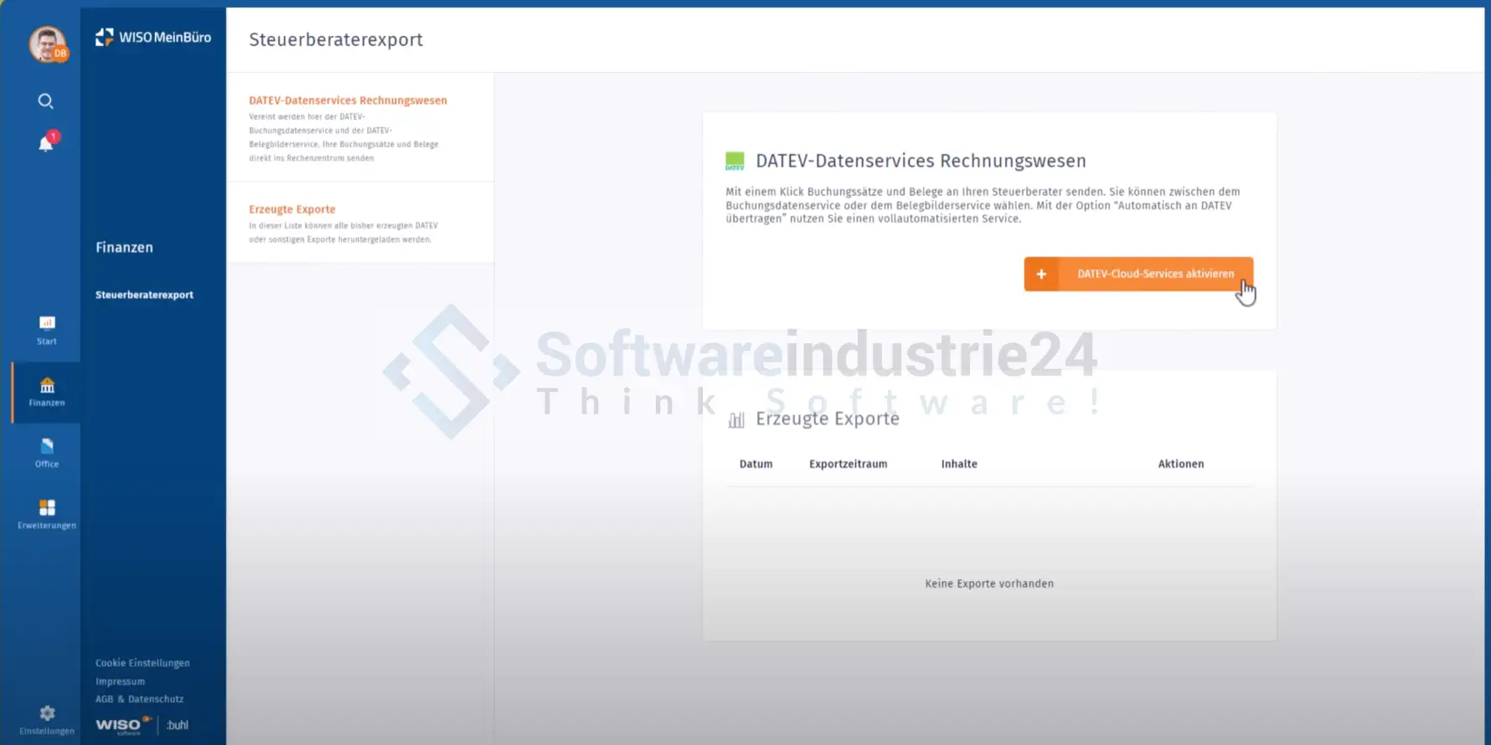Click the Exportzeitraum column header
The width and height of the screenshot is (1491, 745).
848,464
